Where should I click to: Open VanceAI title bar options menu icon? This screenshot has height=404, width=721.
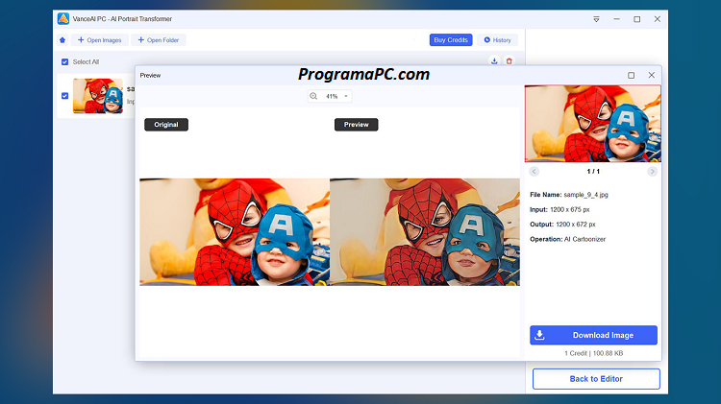(x=596, y=19)
